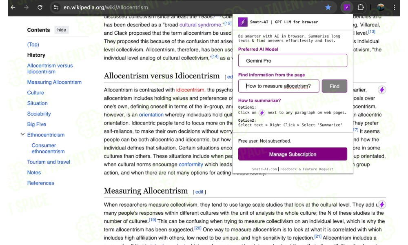This screenshot has width=408, height=245.
Task: Open citation [14] reference
Action: pos(215,56)
